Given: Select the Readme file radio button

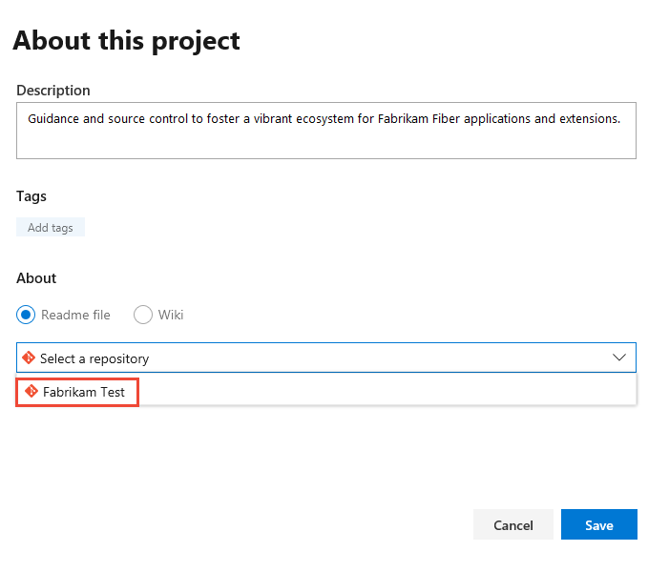Looking at the screenshot, I should [26, 315].
